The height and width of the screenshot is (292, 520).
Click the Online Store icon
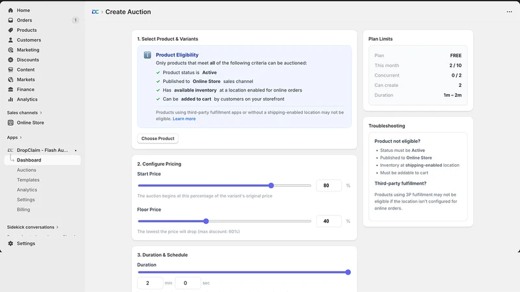10,123
